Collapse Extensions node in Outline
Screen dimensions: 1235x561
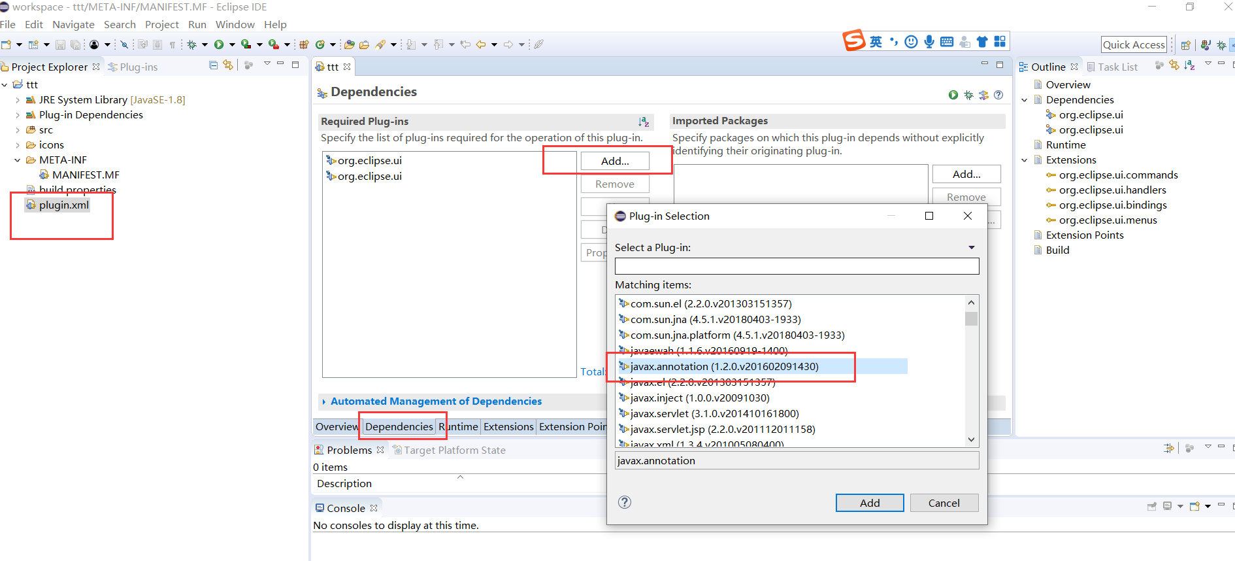pyautogui.click(x=1025, y=160)
